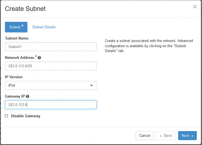Screen dimensions: 202x145
Task: Close the Create Subnet dialog with X
Action: [195, 7]
